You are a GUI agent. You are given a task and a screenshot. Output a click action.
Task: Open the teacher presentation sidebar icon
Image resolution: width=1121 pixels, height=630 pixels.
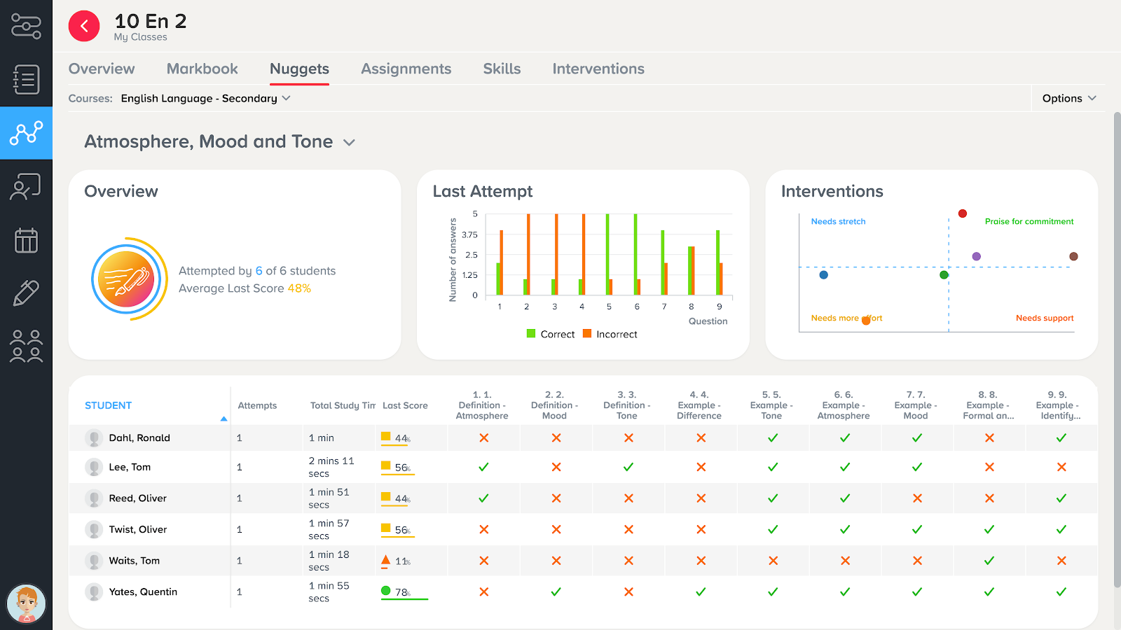click(26, 187)
